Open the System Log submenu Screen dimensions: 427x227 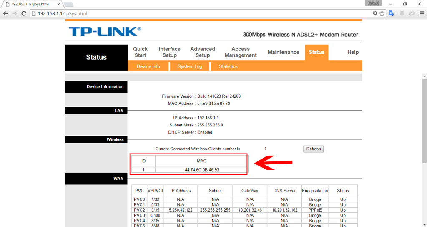point(190,66)
